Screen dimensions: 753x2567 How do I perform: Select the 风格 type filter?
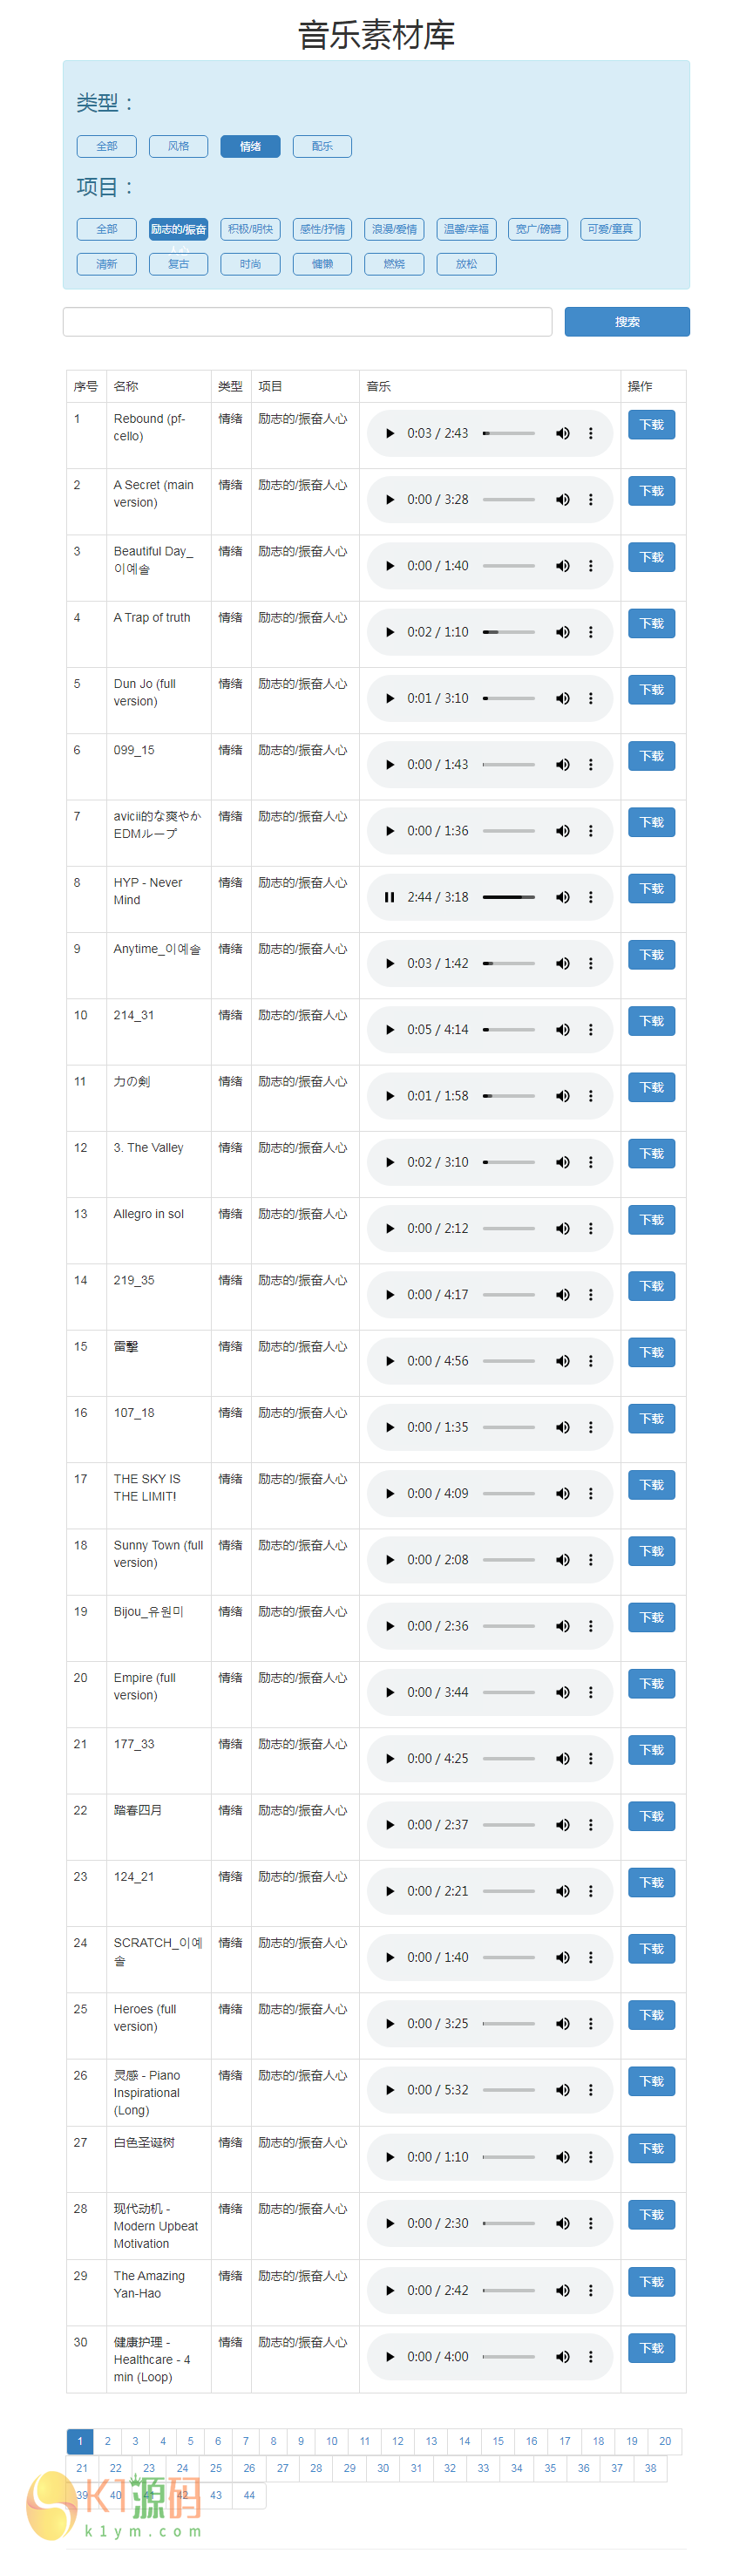(179, 146)
